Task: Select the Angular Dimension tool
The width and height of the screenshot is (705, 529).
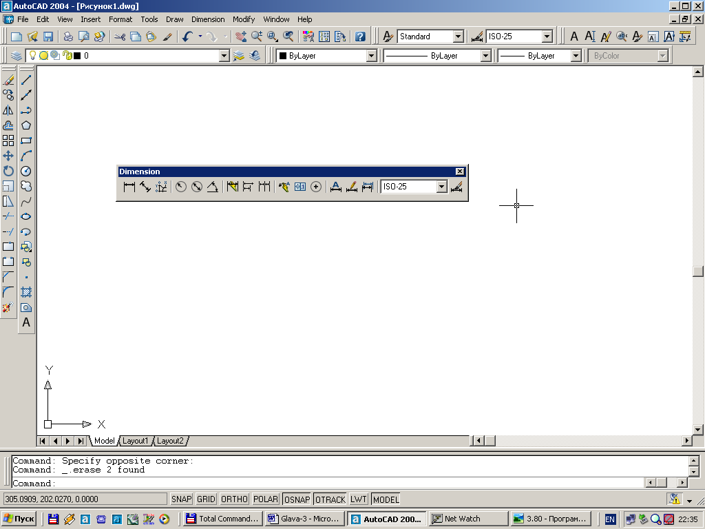Action: coord(212,187)
